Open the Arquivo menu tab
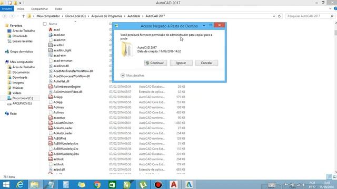The height and width of the screenshot is (189, 337). (7, 9)
